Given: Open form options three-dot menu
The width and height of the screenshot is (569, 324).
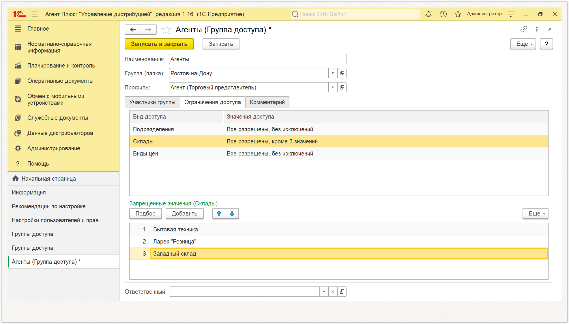Looking at the screenshot, I should coord(537,29).
